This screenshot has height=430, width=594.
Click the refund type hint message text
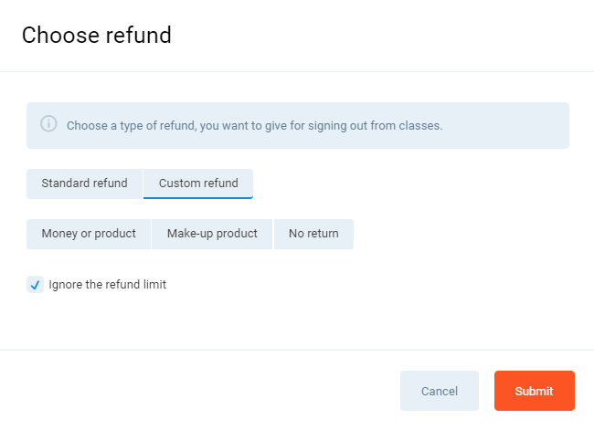[254, 126]
